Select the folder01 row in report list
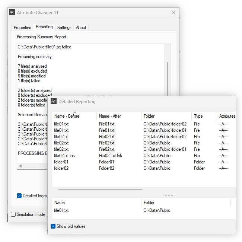The height and width of the screenshot is (242, 242). coord(61,162)
